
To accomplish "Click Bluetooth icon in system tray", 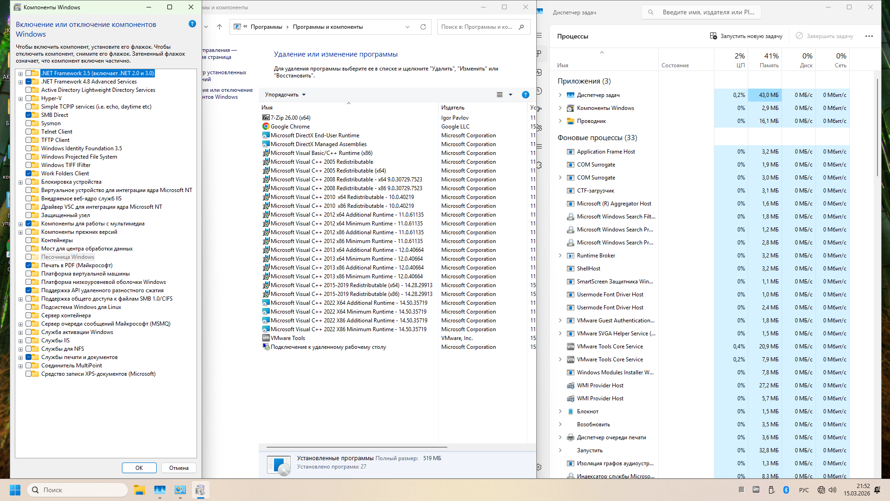I will click(786, 490).
